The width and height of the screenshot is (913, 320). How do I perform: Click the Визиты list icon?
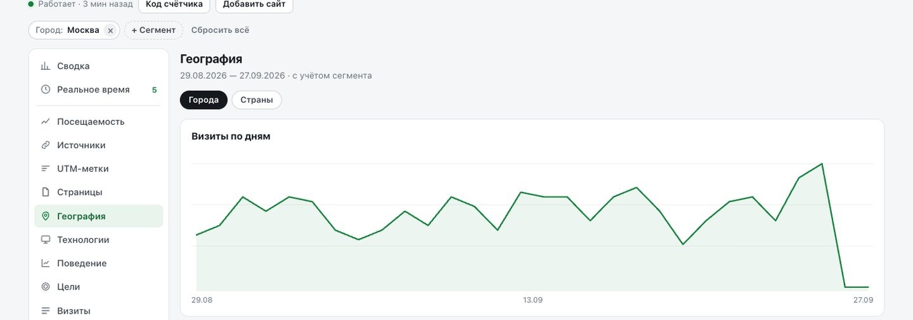tap(46, 310)
